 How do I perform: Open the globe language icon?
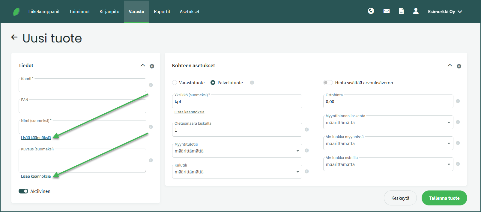coord(371,11)
